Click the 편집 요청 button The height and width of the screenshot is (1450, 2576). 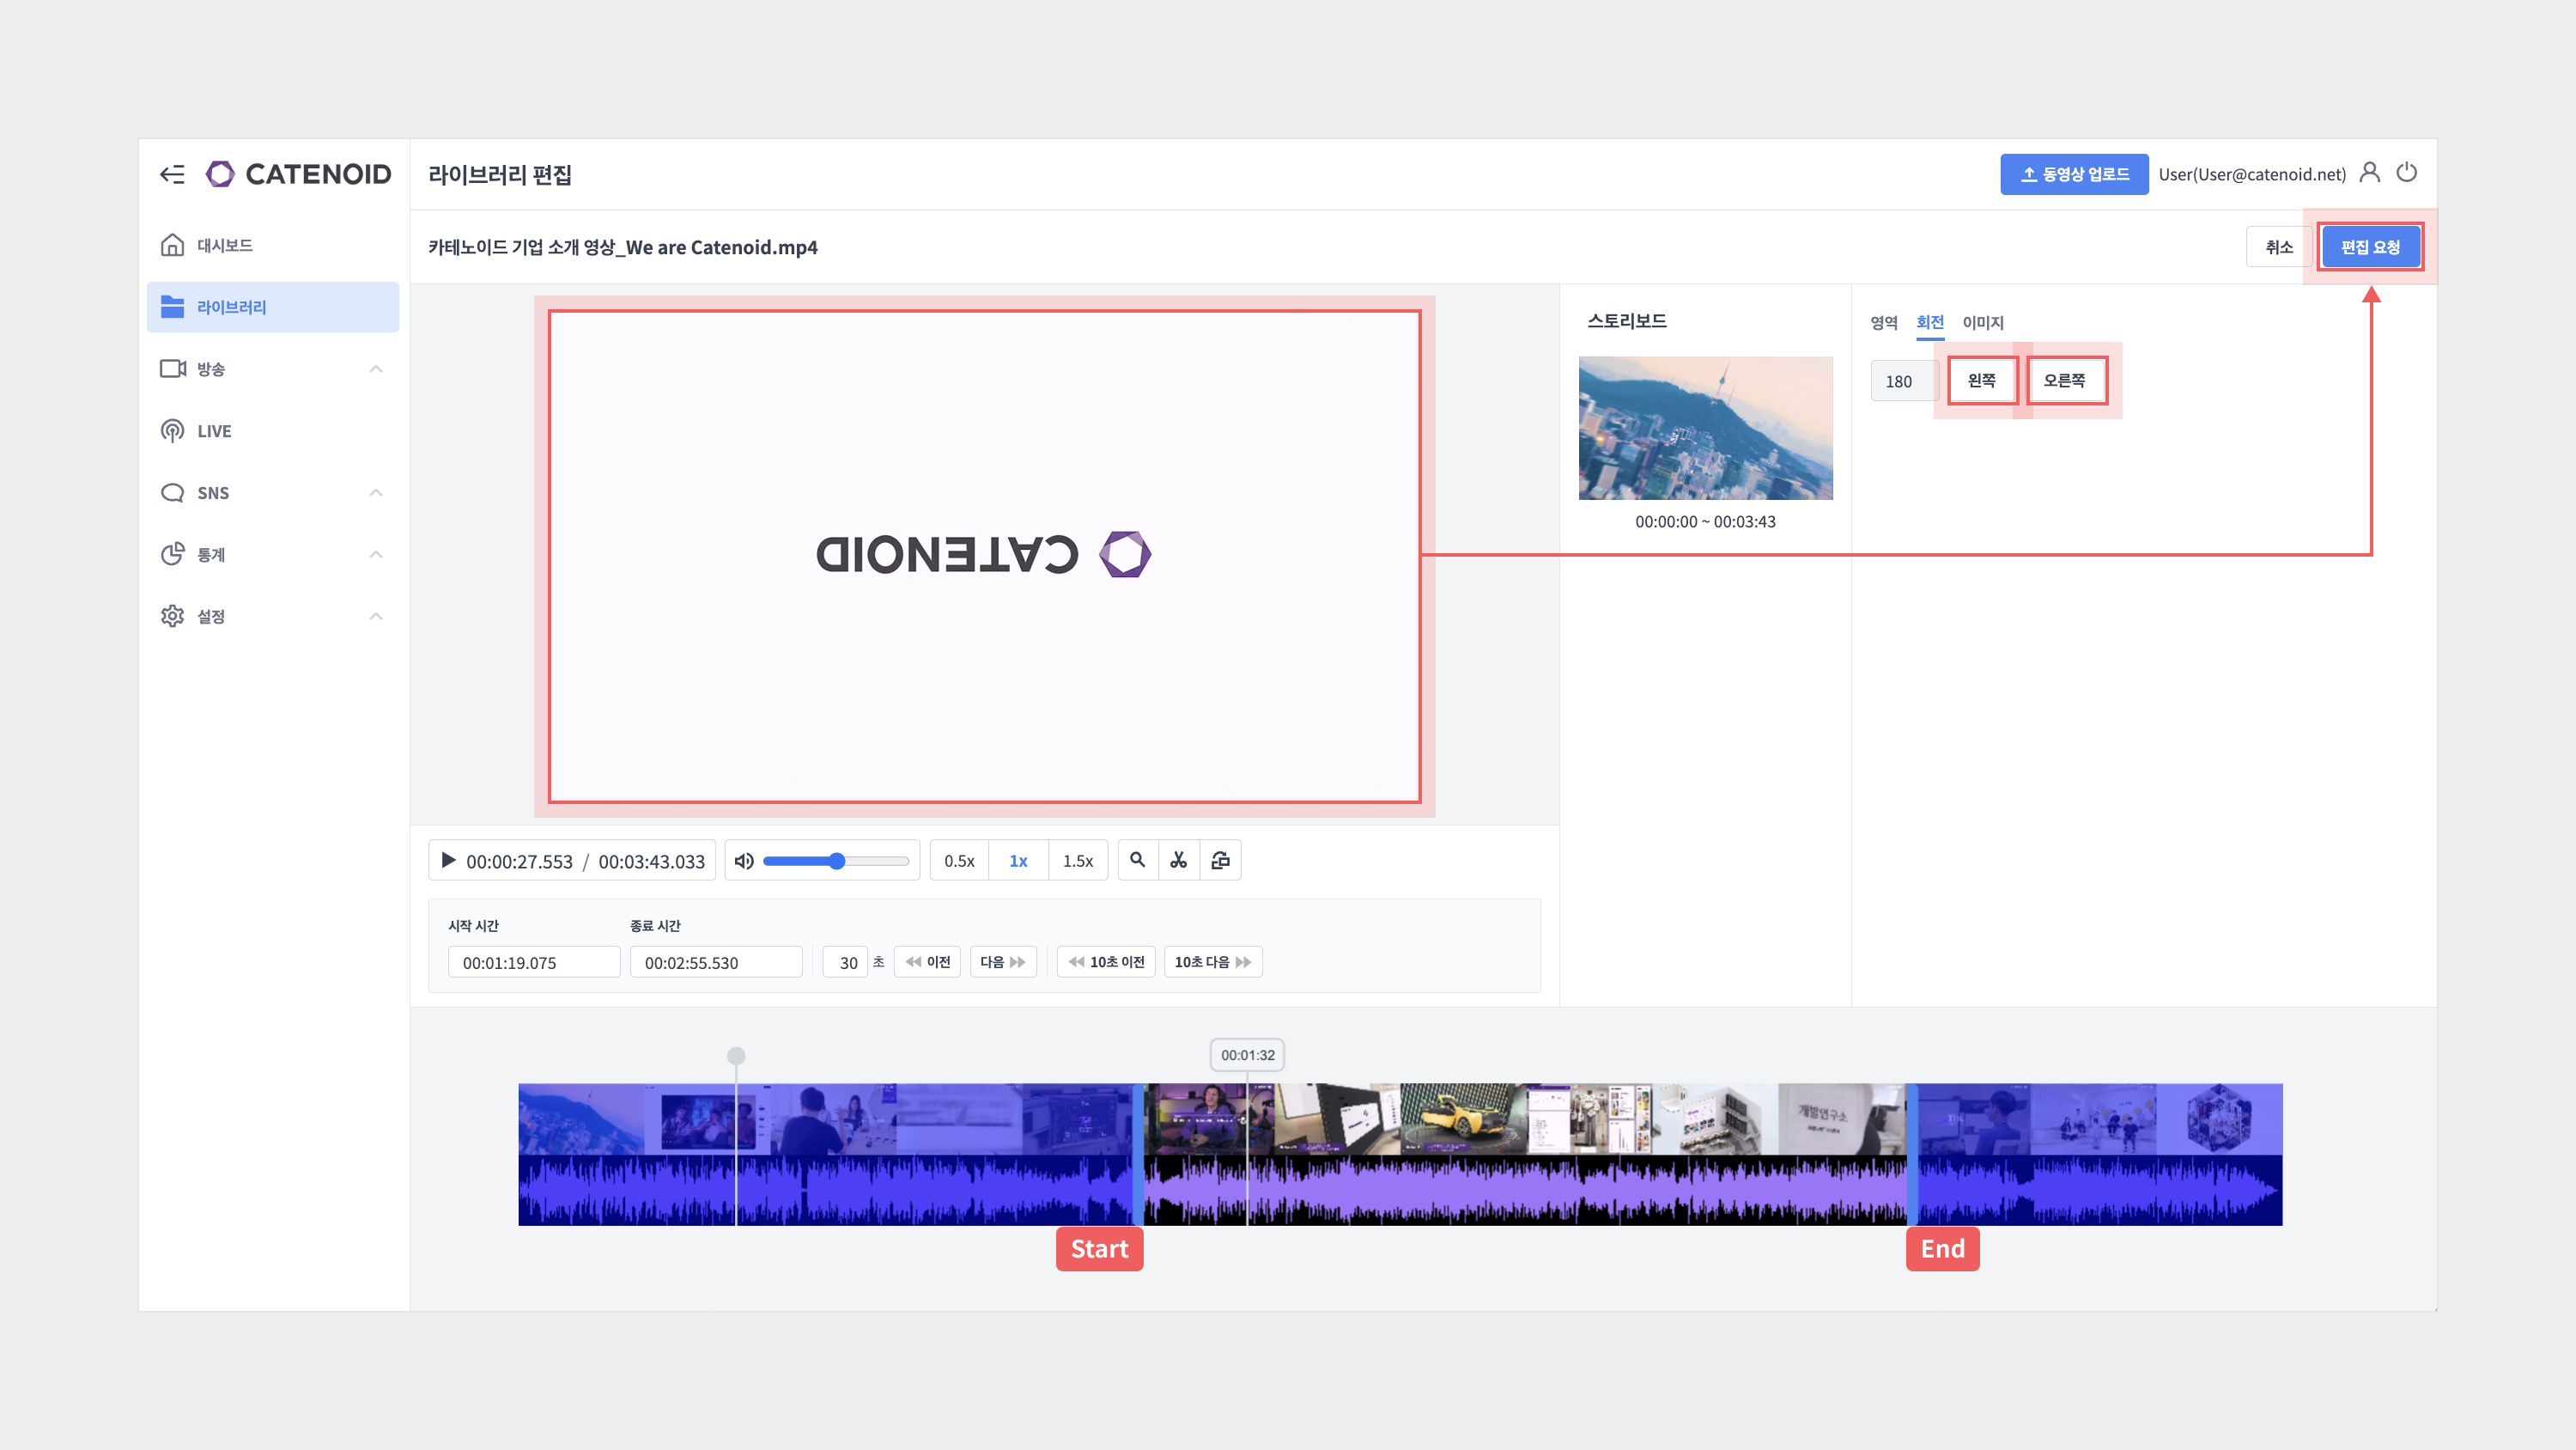click(2370, 247)
